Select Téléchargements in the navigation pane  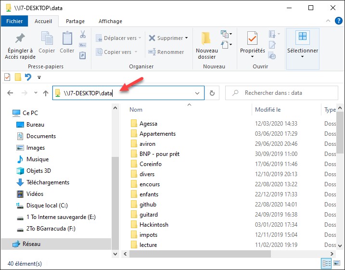[x=48, y=182]
